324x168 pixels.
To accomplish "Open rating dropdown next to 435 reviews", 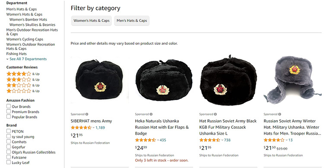I will click(158, 140).
